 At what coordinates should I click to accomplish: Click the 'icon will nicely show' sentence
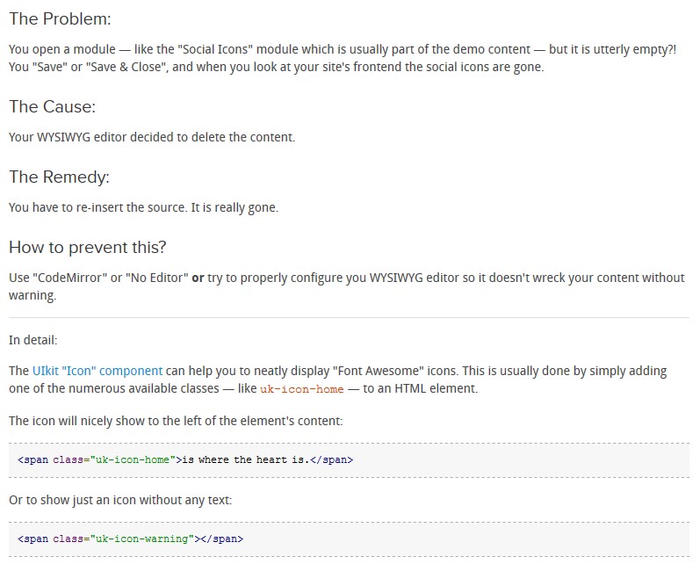click(176, 421)
